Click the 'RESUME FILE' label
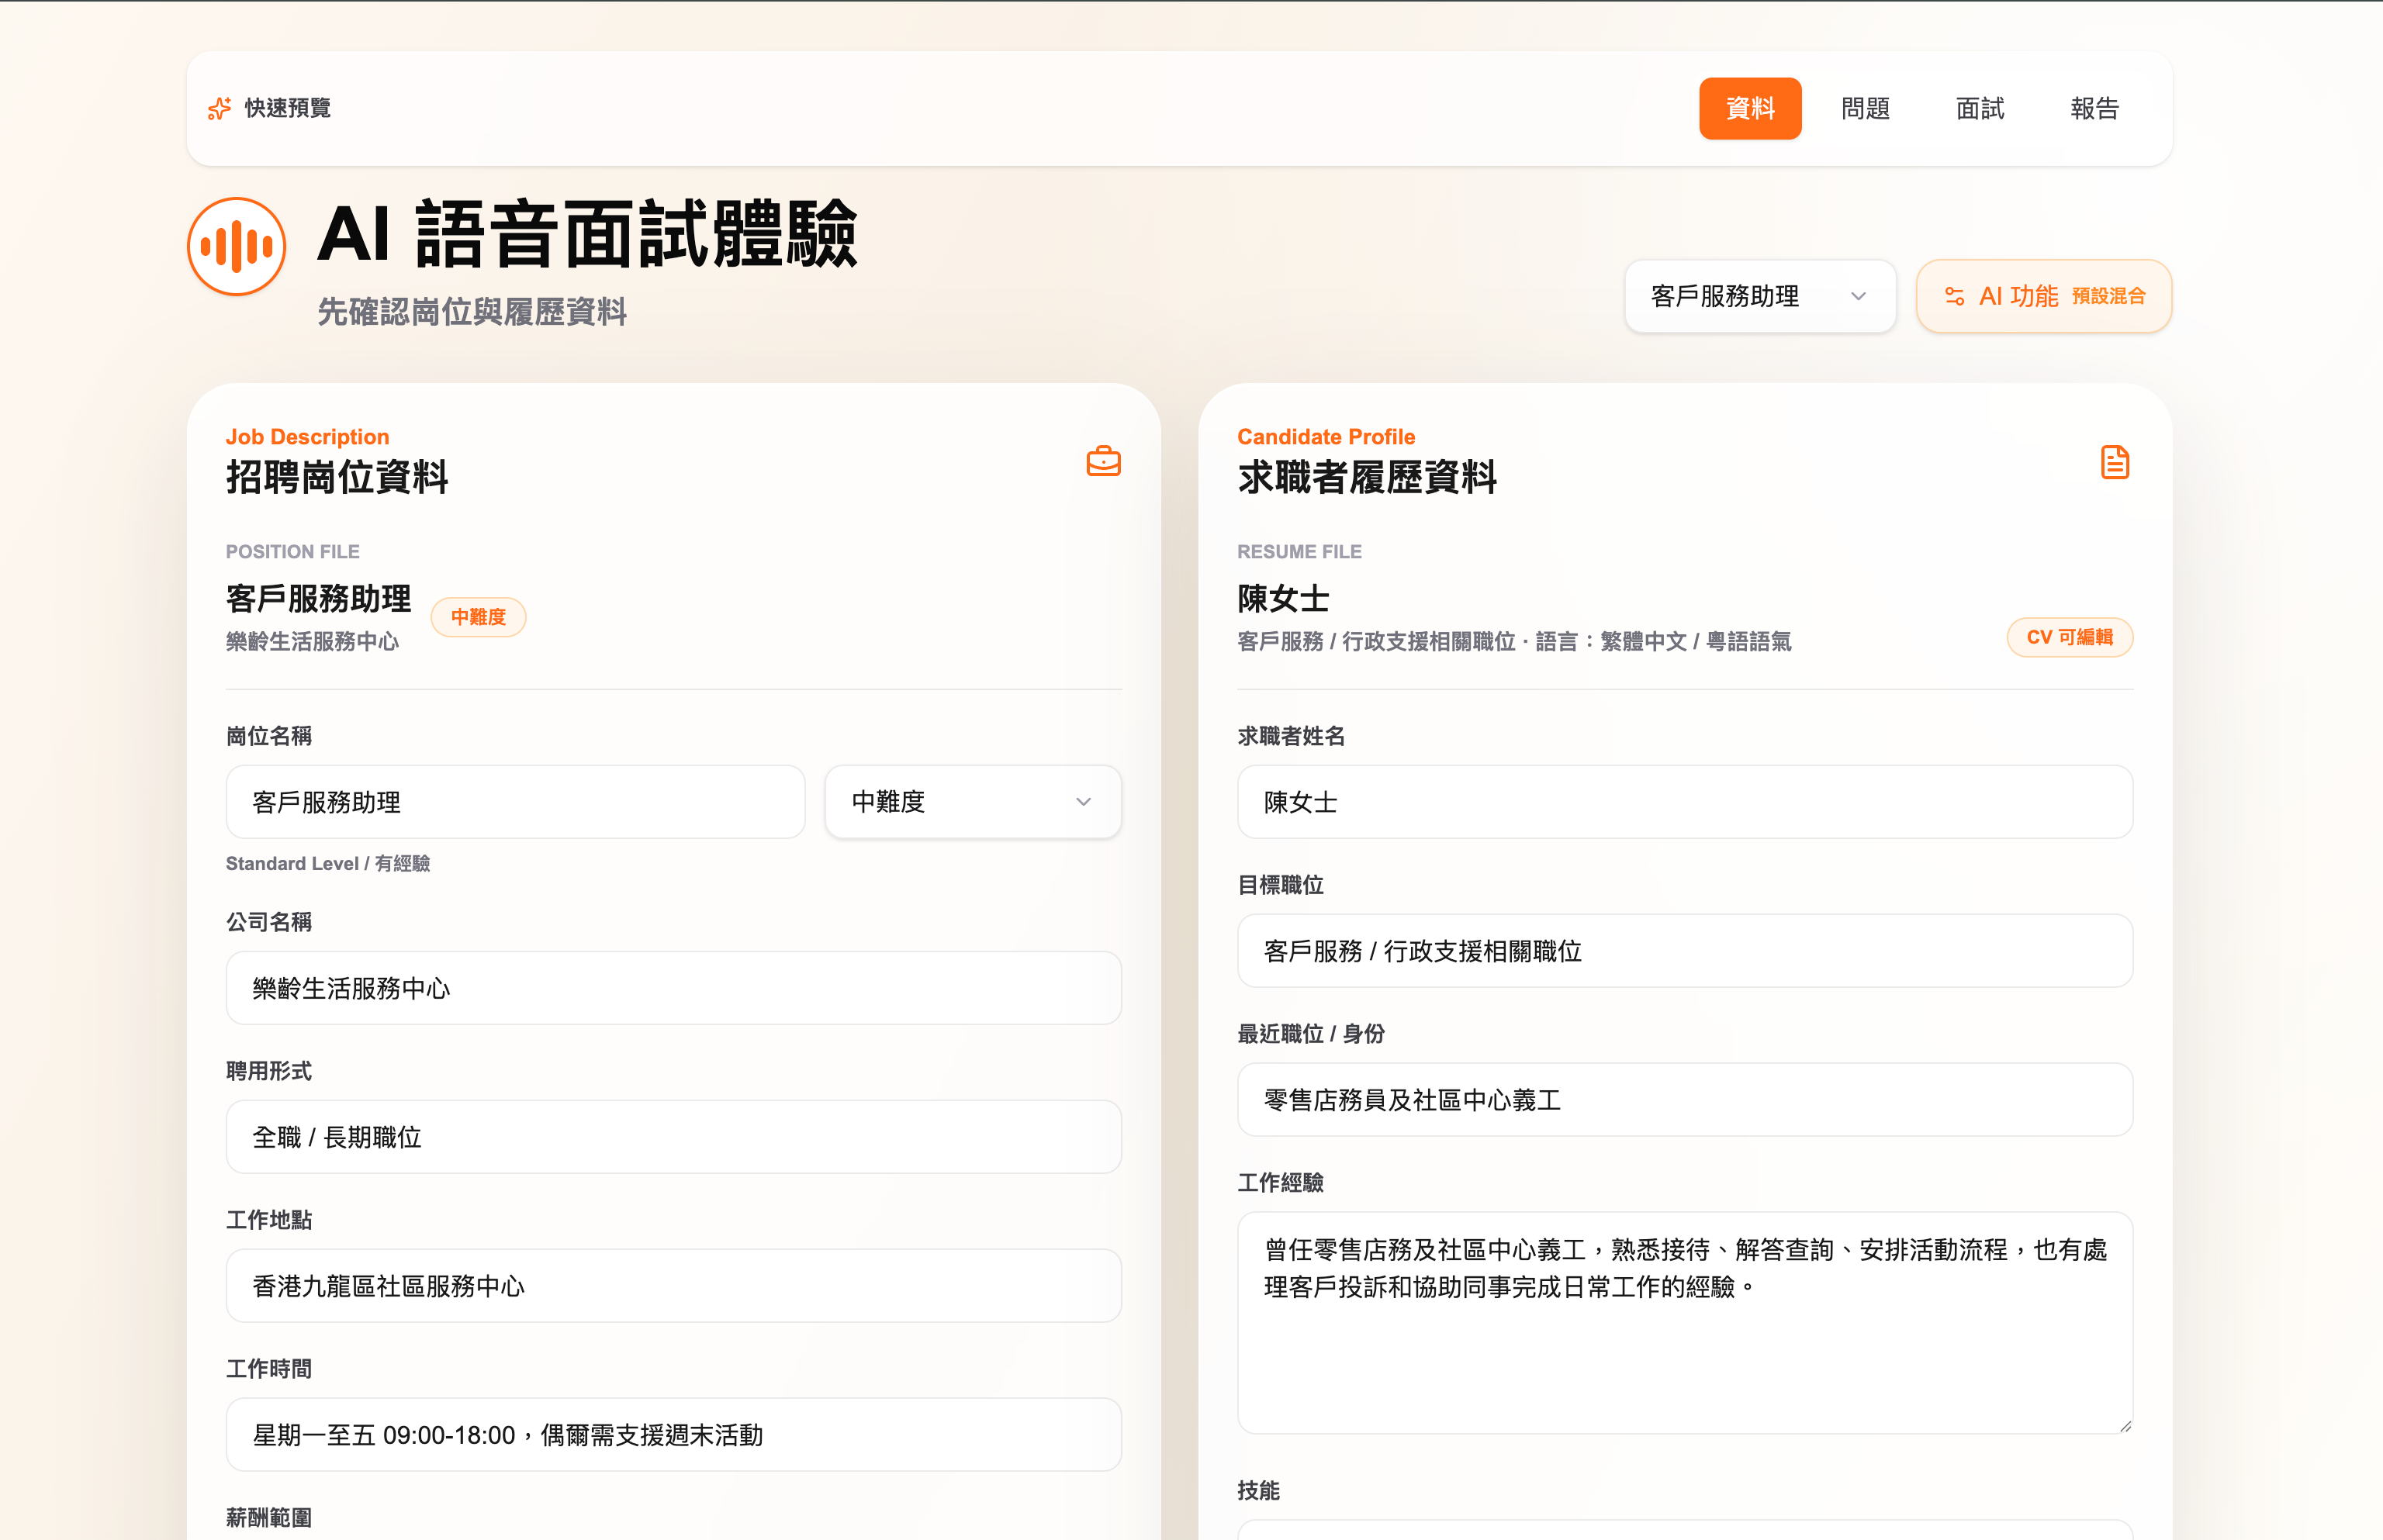Viewport: 2383px width, 1540px height. (x=1299, y=552)
